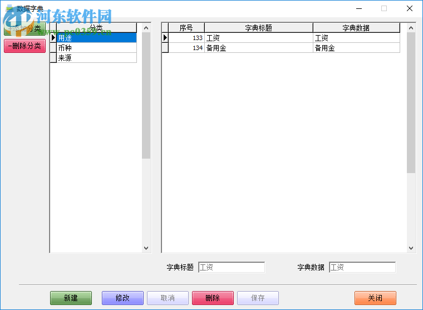Click the row selector beside 币种

[53, 48]
